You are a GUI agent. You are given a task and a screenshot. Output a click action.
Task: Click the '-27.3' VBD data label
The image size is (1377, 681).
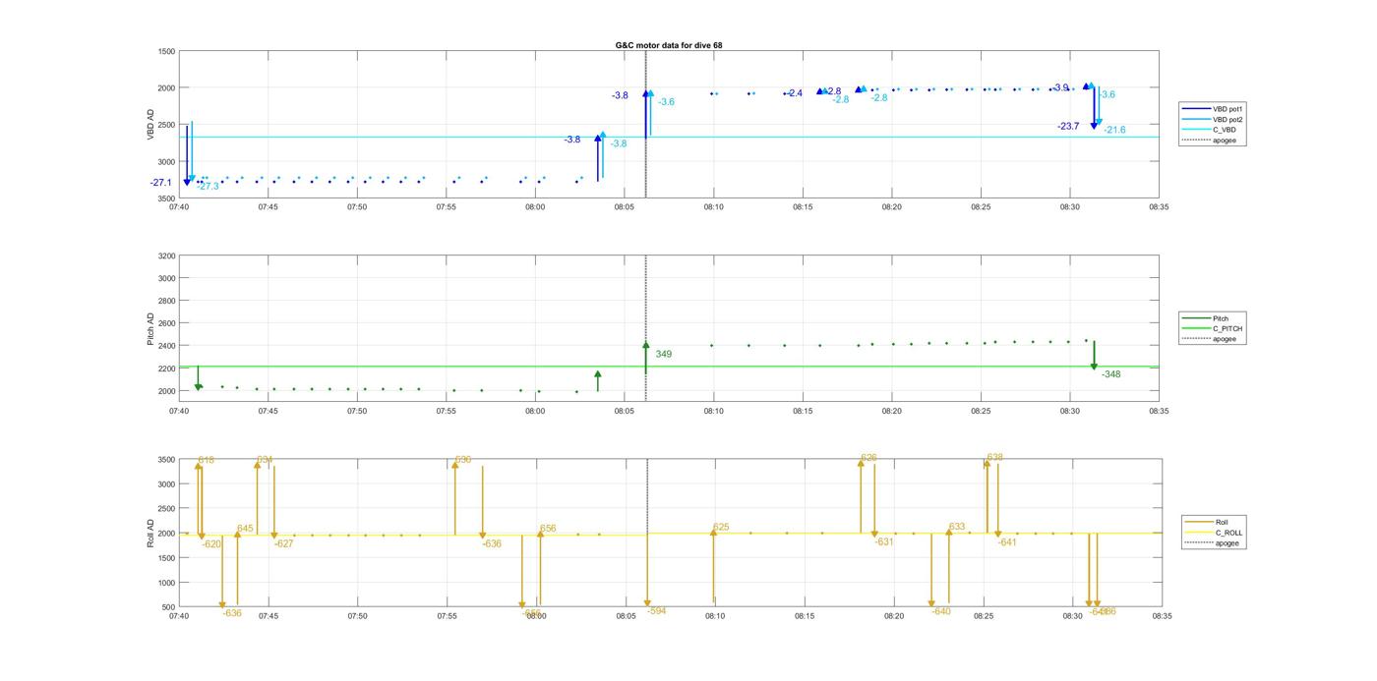click(x=208, y=186)
